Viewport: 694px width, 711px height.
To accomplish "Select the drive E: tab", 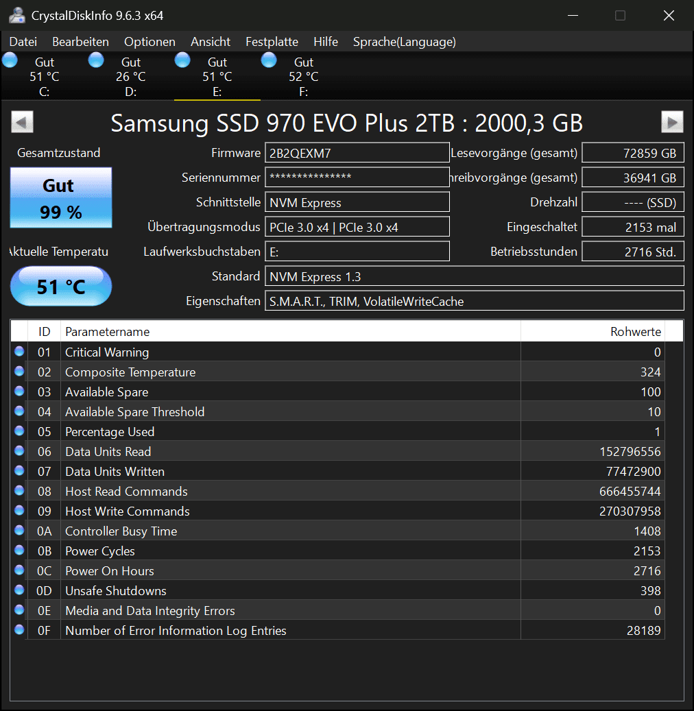I will (217, 76).
